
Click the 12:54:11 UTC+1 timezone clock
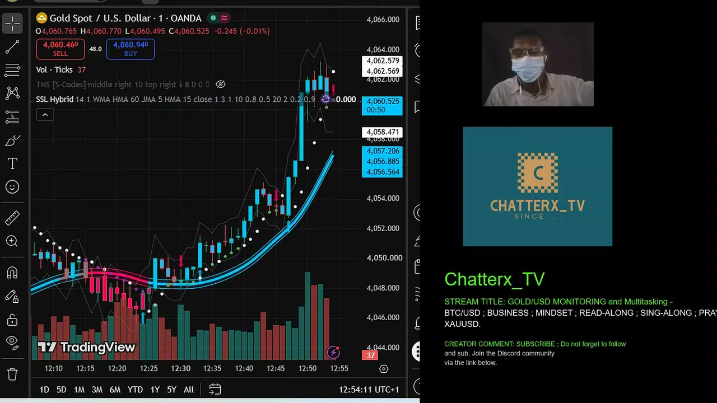369,390
